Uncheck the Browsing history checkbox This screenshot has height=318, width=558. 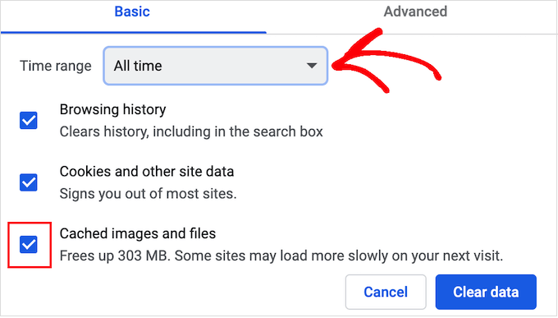point(29,120)
